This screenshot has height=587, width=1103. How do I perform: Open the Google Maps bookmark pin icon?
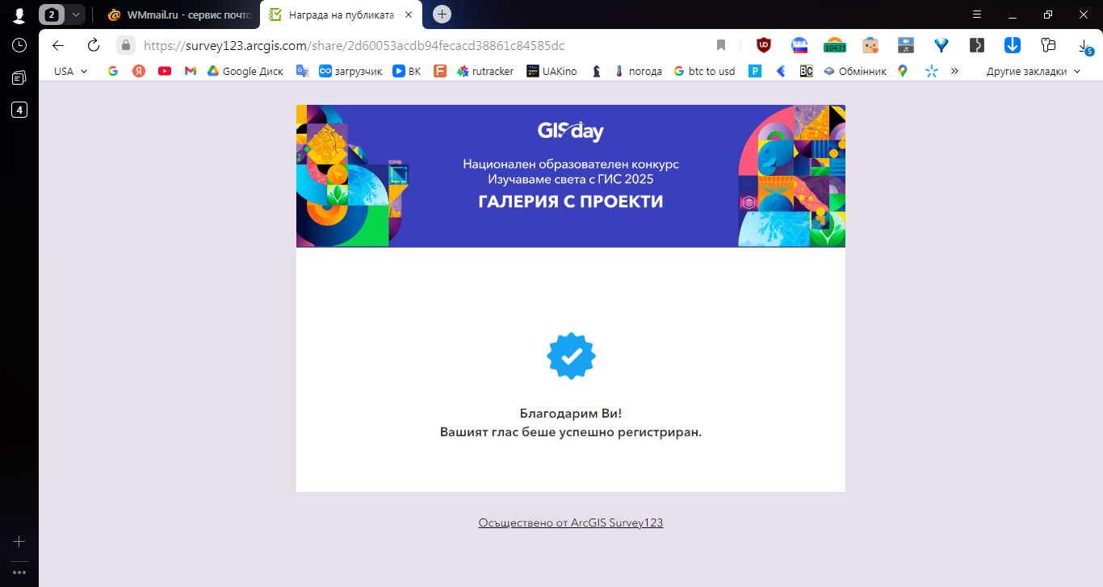coord(903,71)
